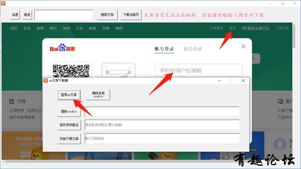The height and width of the screenshot is (169, 301).
Task: Close the main browser window
Action: click(295, 3)
